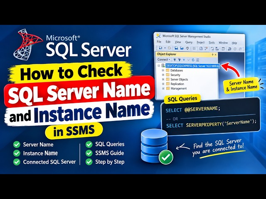Image resolution: width=266 pixels, height=199 pixels.
Task: Click the main toolbar icon with the red arrow
Action: [x=206, y=49]
